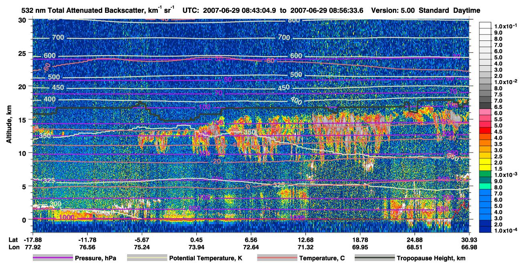
Task: Click the salmon Temperature legend line swatch
Action: pos(277,258)
